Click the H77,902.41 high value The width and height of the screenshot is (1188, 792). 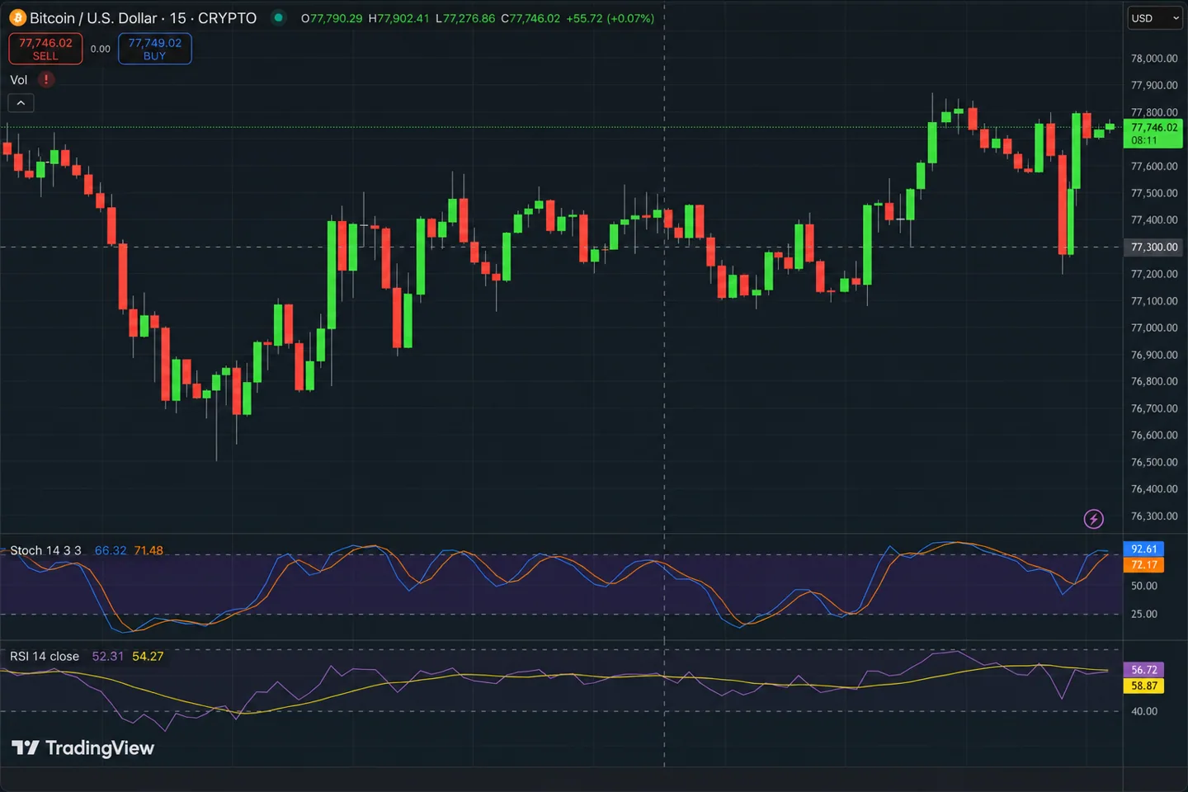[398, 18]
